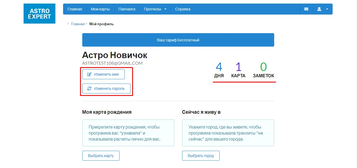Click the 1 КАРТА counter
This screenshot has width=357, height=168.
point(238,70)
